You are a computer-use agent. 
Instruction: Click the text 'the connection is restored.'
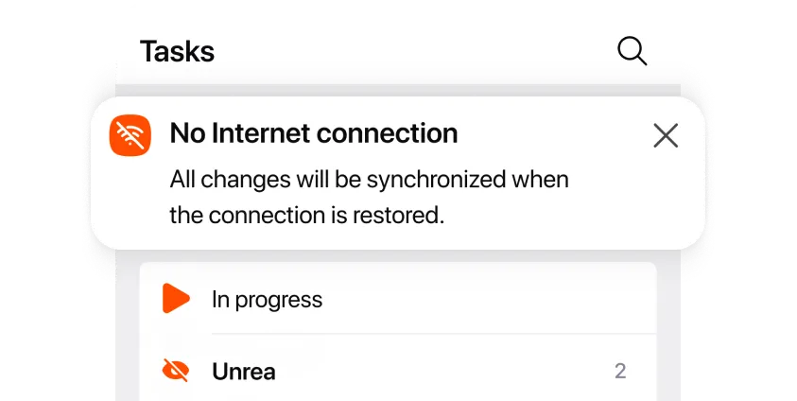pyautogui.click(x=306, y=215)
